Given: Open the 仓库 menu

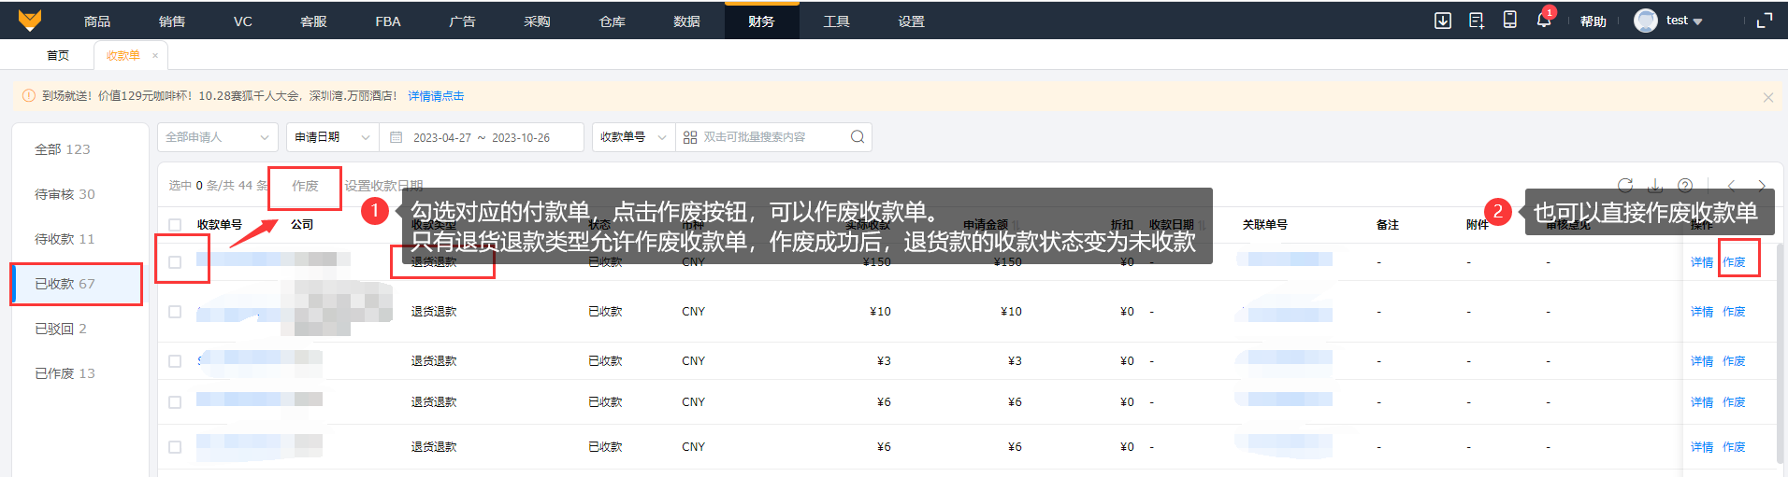Looking at the screenshot, I should [612, 21].
